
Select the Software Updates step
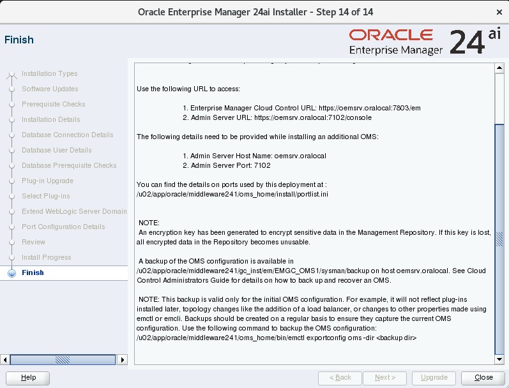pos(50,89)
